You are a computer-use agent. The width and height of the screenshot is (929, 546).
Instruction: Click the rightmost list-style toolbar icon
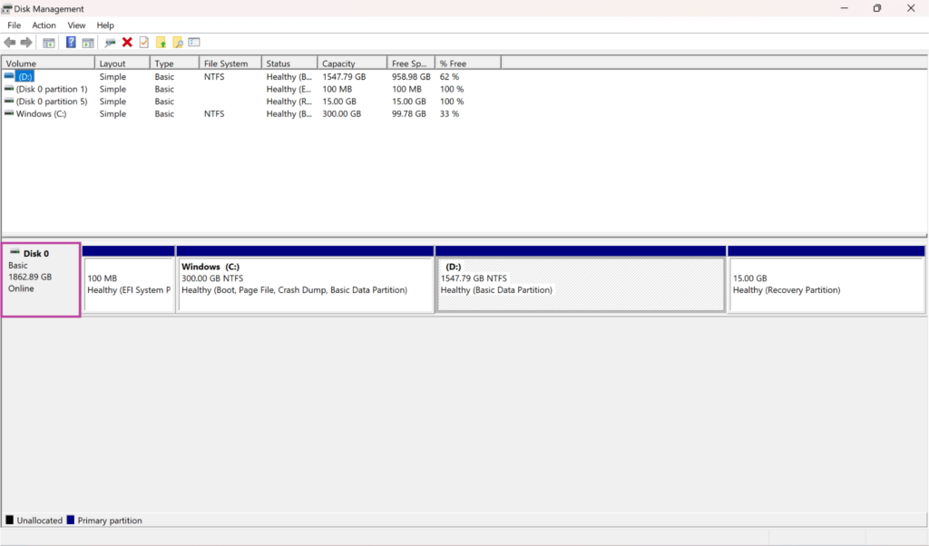pos(194,42)
